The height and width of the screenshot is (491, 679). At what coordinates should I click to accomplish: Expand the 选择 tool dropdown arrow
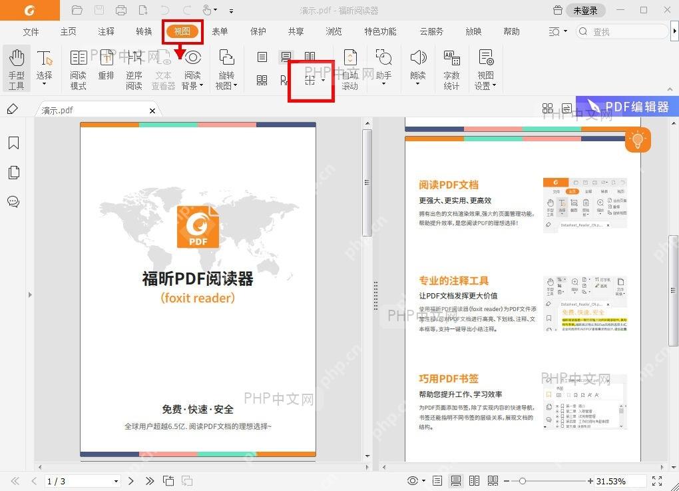click(44, 84)
